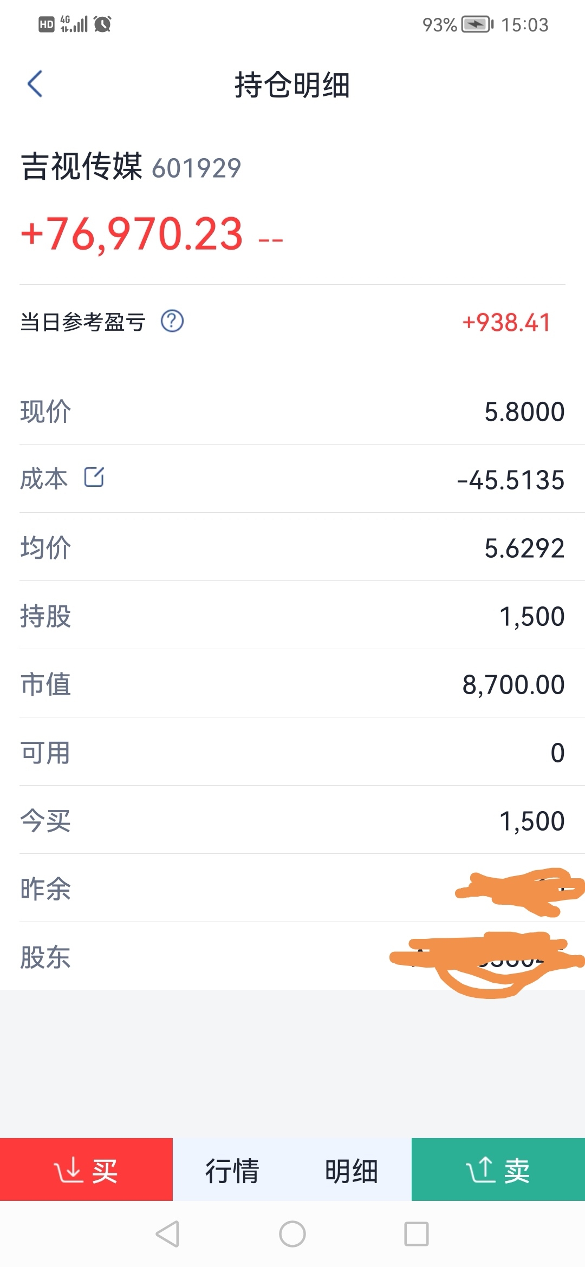Tap Android home circle button
The width and height of the screenshot is (585, 1267).
[292, 1234]
